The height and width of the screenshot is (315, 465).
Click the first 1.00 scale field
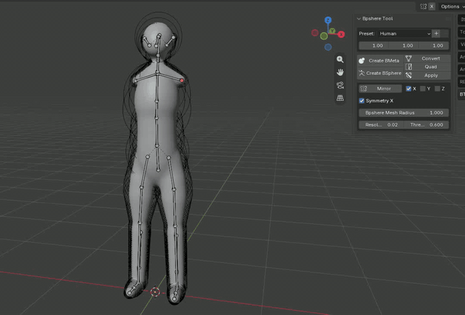coord(374,46)
